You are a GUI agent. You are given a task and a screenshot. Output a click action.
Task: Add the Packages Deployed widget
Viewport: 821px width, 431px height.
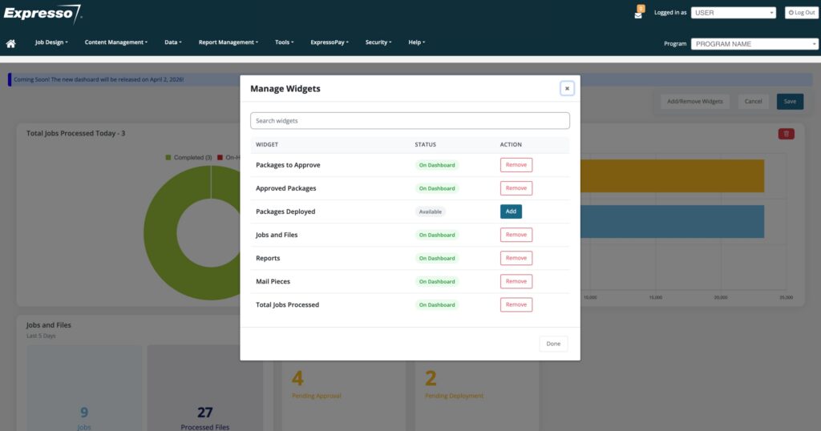511,211
